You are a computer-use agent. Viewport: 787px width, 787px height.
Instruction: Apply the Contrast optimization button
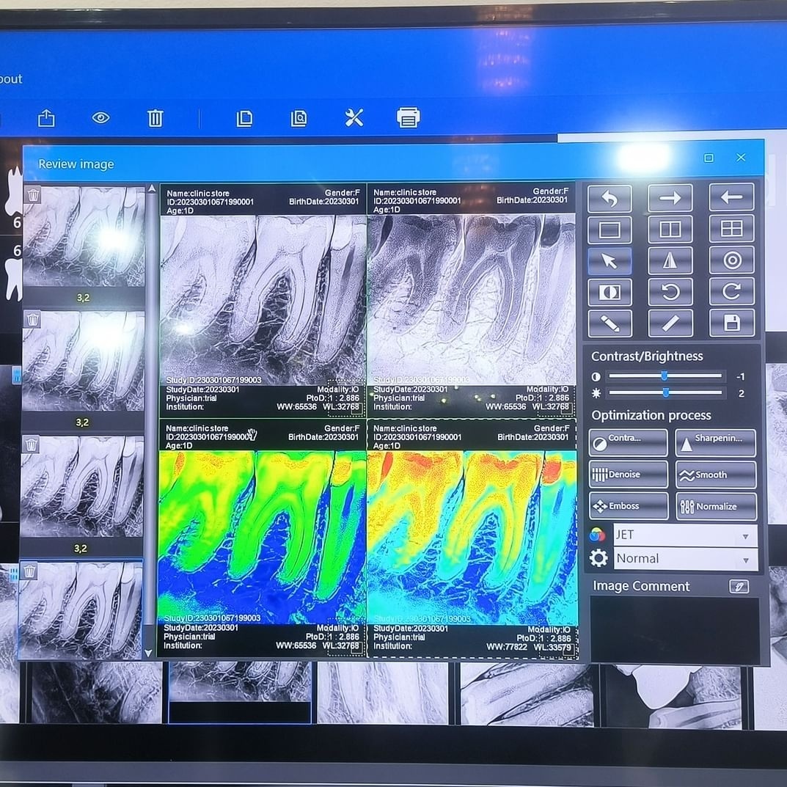(628, 443)
